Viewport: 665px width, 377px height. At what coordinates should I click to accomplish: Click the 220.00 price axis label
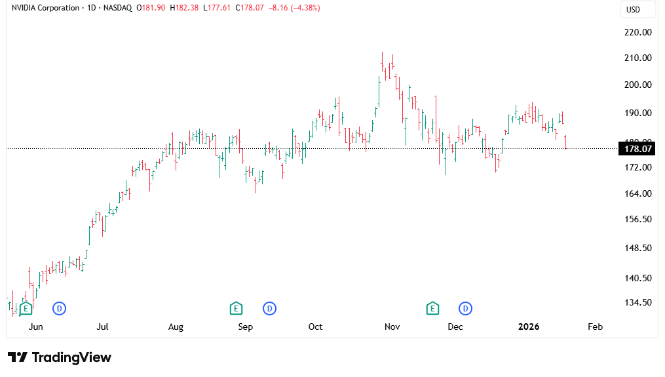pyautogui.click(x=637, y=32)
